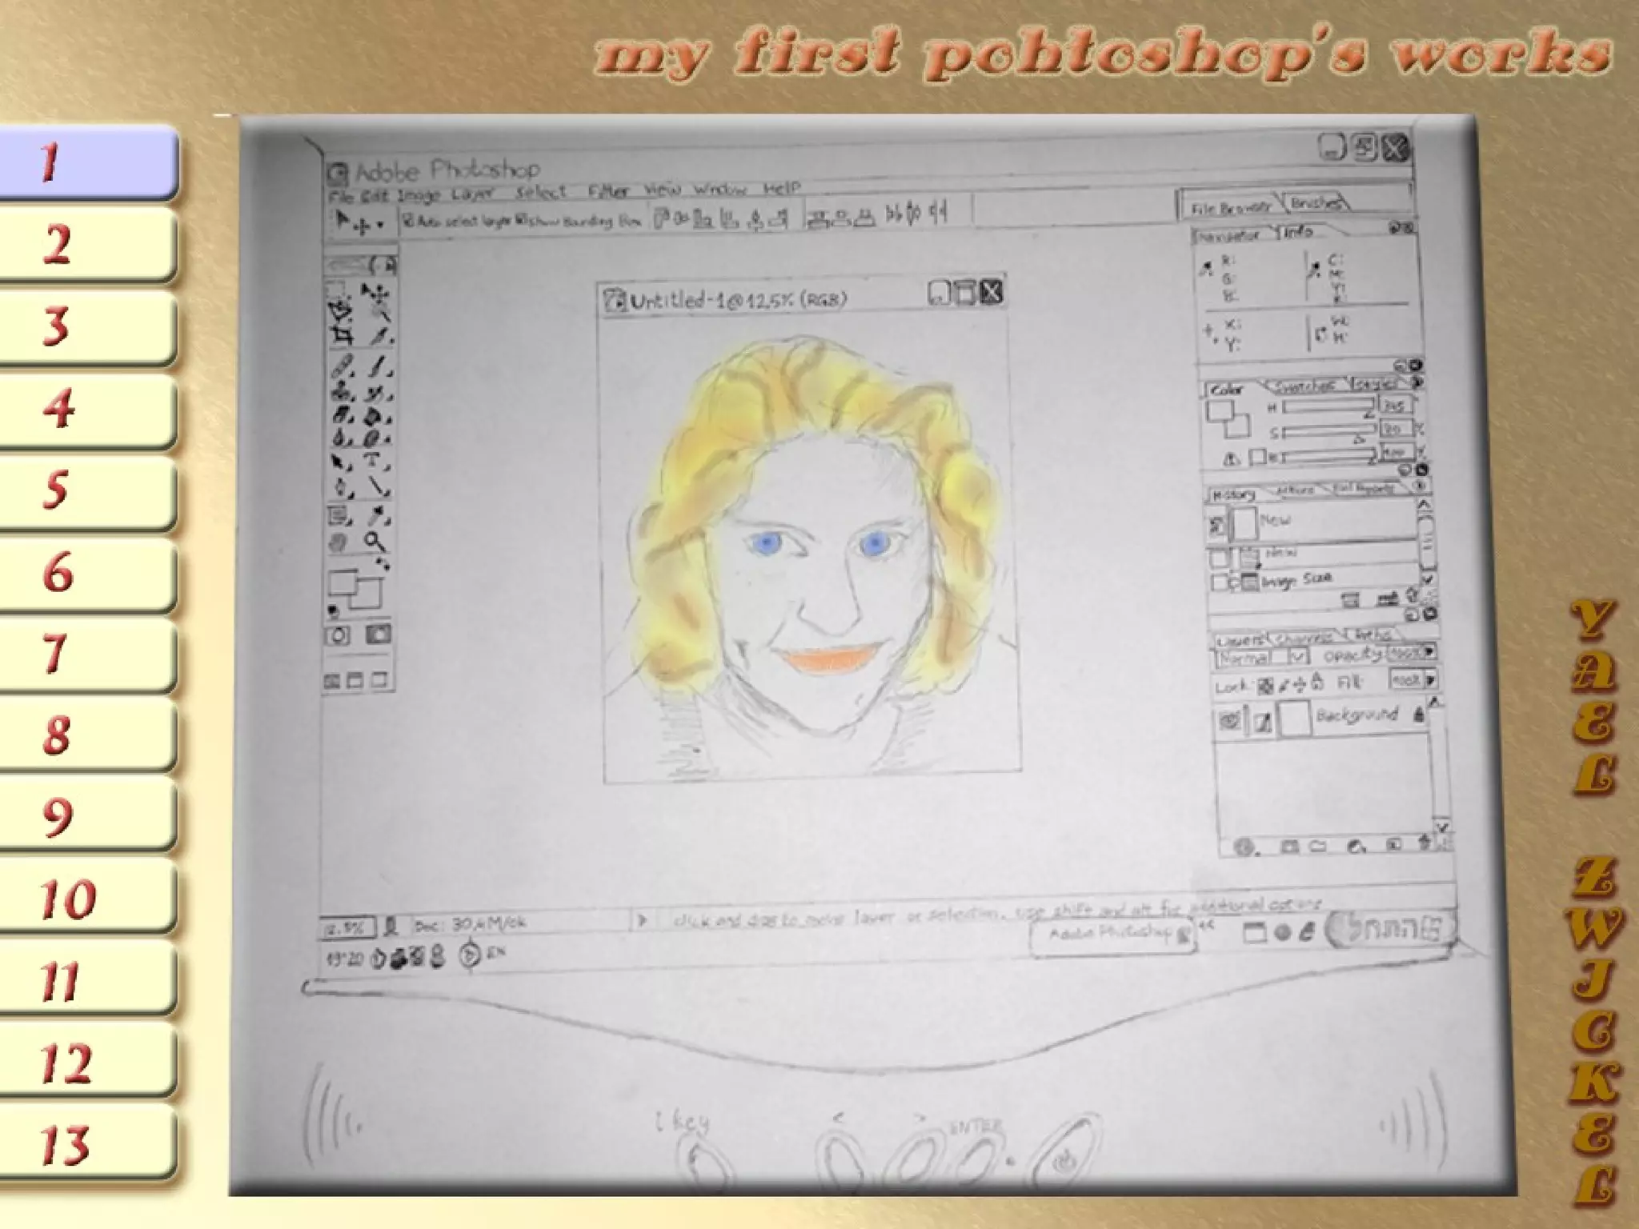
Task: Expand the Fill percentage arrow
Action: [x=1430, y=680]
